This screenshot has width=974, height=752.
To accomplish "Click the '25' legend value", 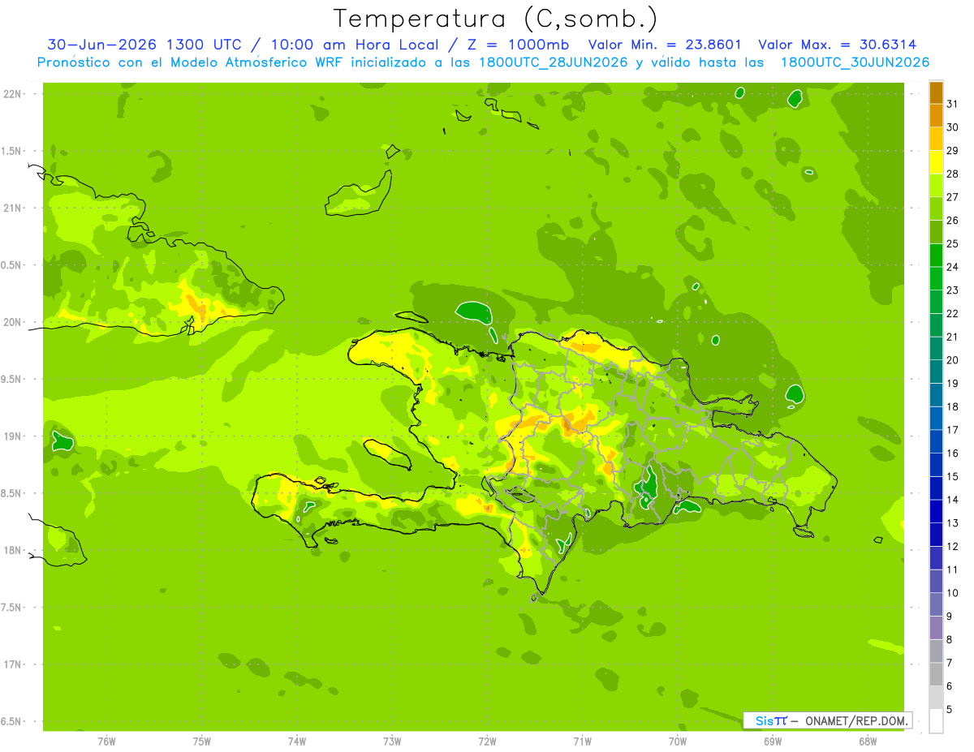I will pyautogui.click(x=953, y=243).
